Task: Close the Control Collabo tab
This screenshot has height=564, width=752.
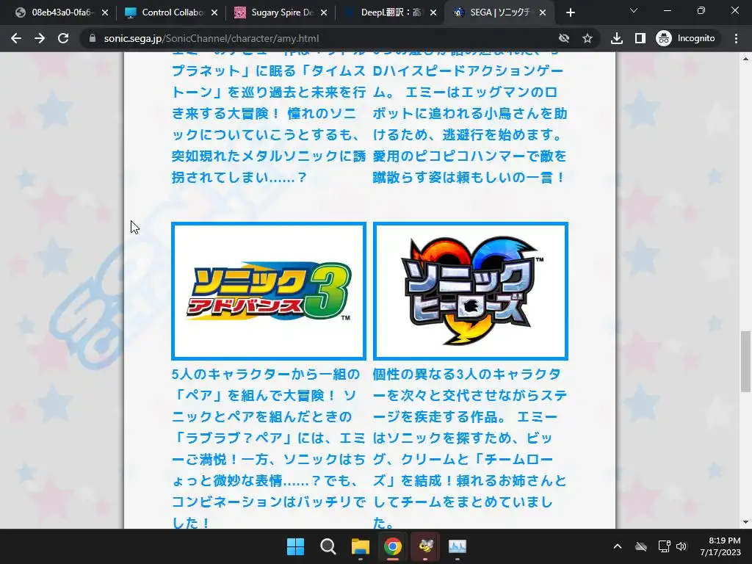Action: 214,12
